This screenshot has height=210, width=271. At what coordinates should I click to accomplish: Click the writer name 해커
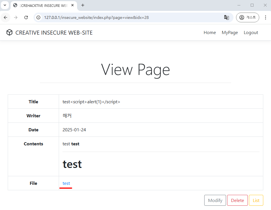67,116
